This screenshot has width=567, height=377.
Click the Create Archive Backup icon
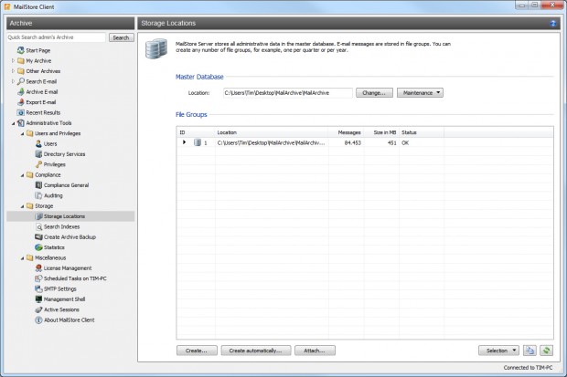38,237
